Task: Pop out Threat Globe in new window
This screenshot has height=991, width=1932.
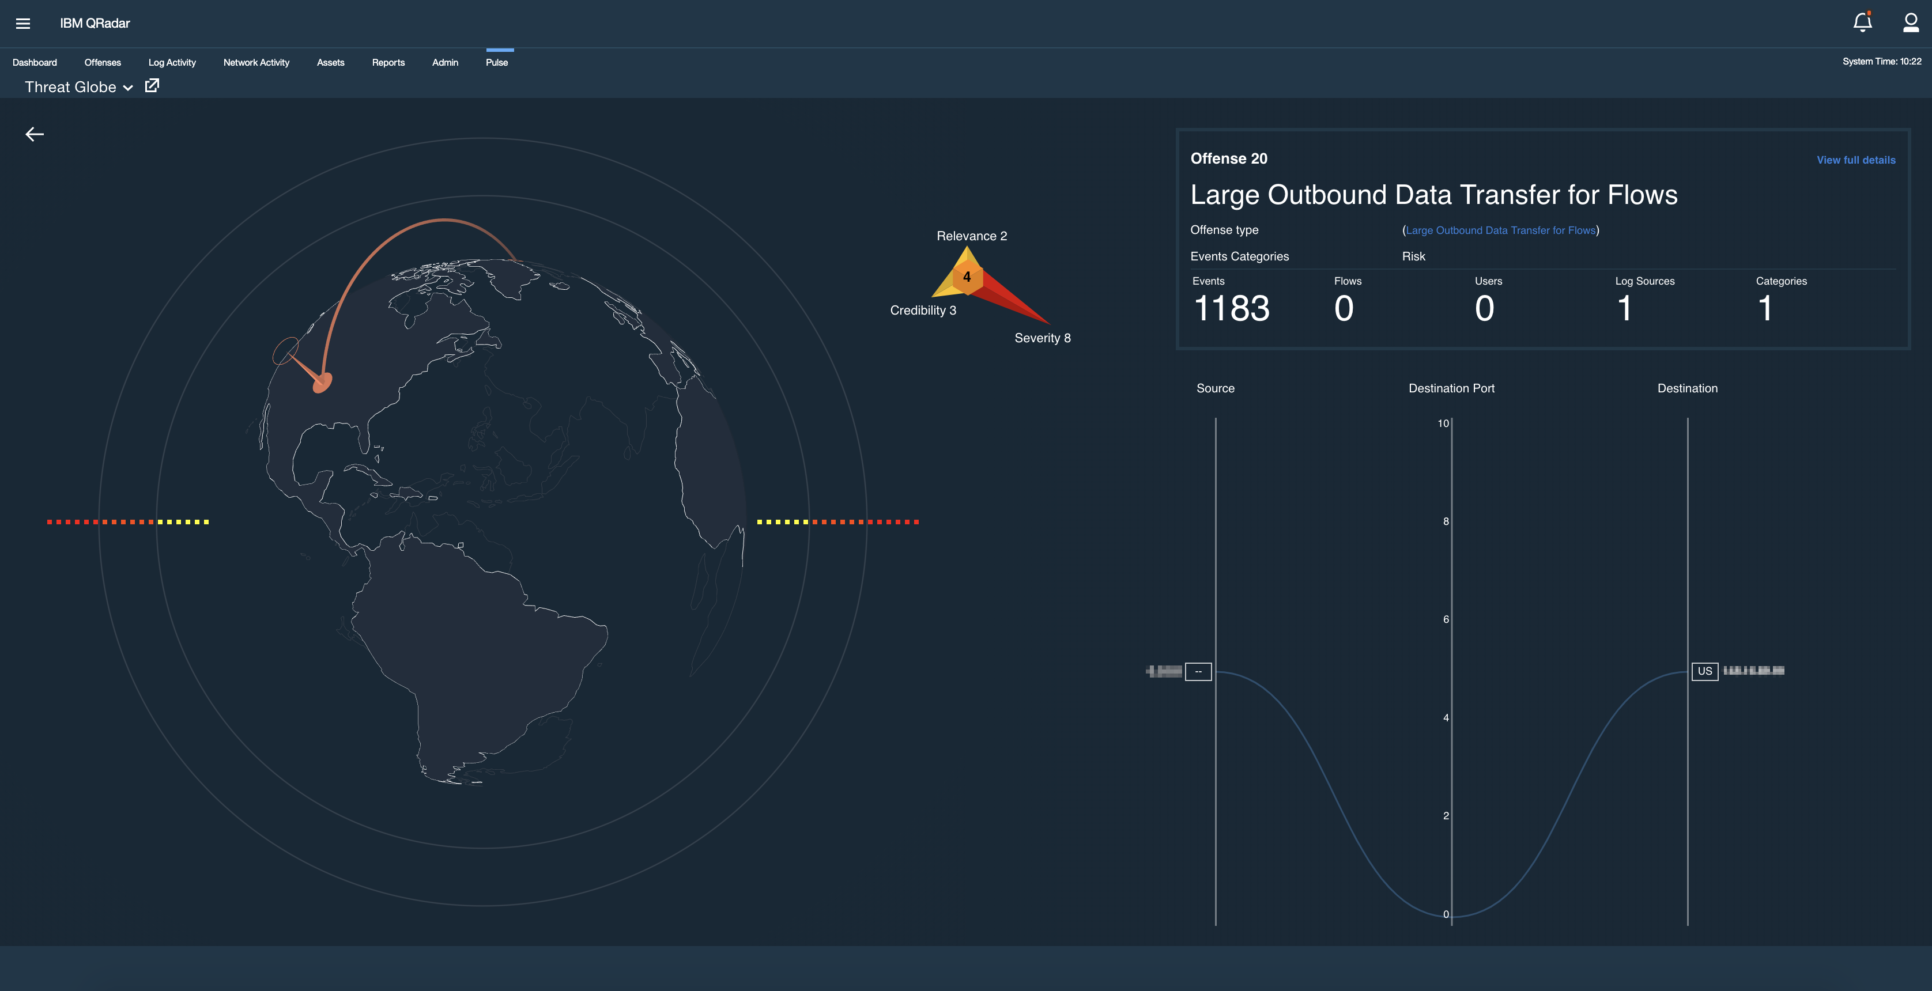Action: tap(152, 85)
